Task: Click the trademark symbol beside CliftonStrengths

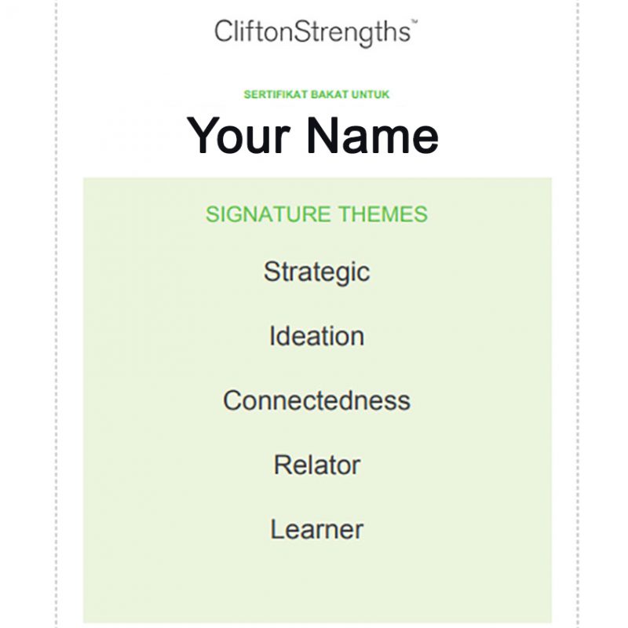Action: pyautogui.click(x=414, y=24)
